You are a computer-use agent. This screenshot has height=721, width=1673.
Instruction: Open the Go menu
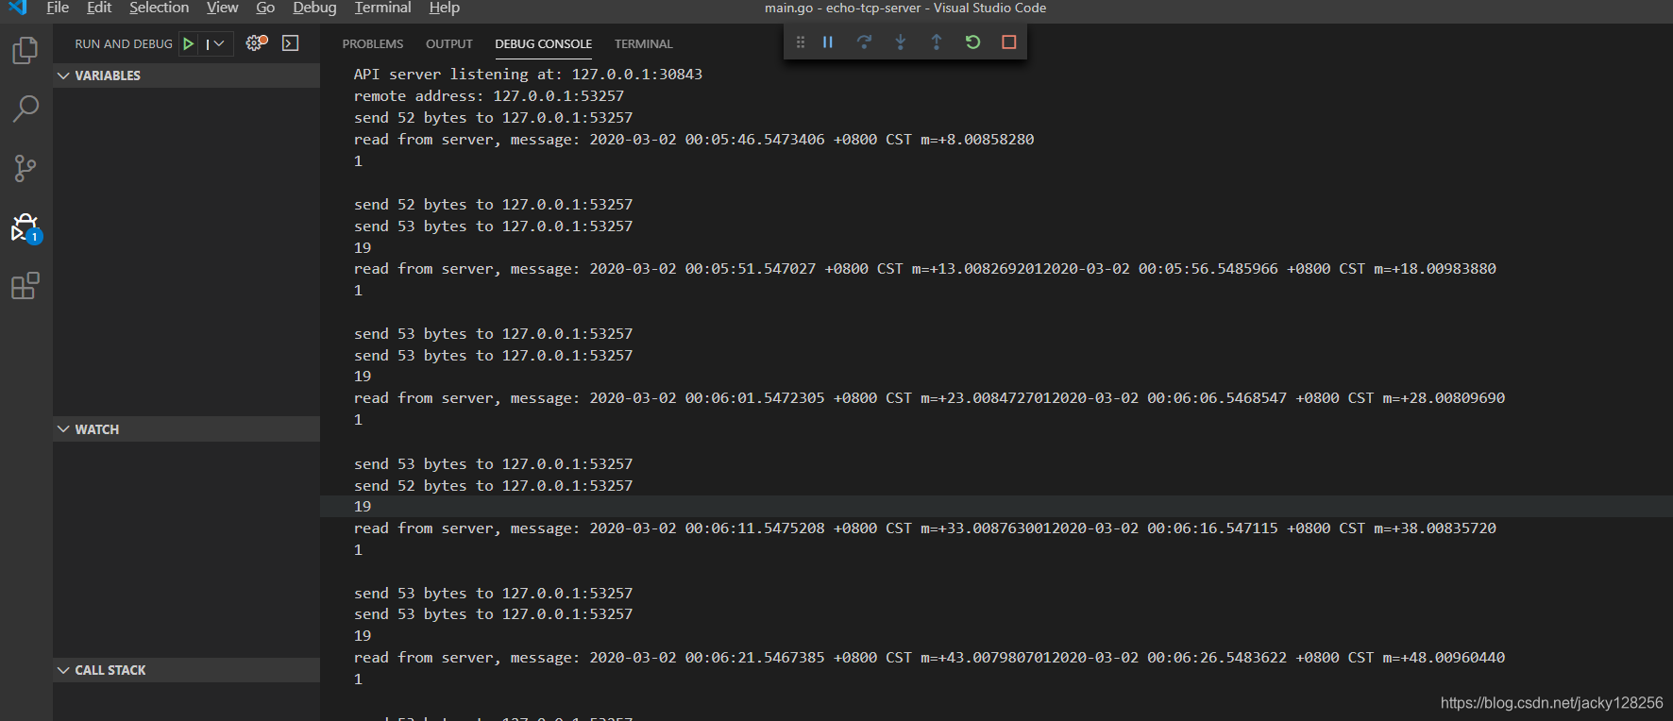click(x=265, y=8)
